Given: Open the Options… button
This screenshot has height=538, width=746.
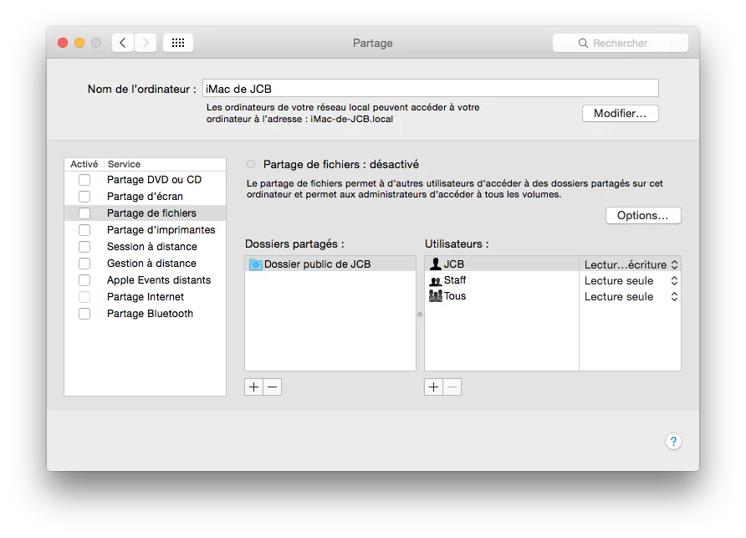Looking at the screenshot, I should coord(643,215).
